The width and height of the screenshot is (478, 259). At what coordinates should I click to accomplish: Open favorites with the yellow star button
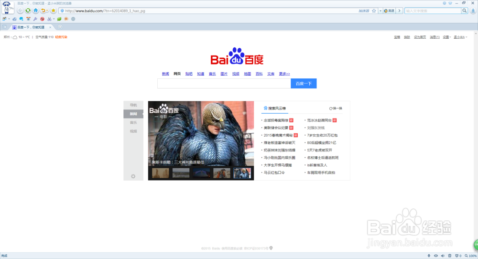coord(54,11)
